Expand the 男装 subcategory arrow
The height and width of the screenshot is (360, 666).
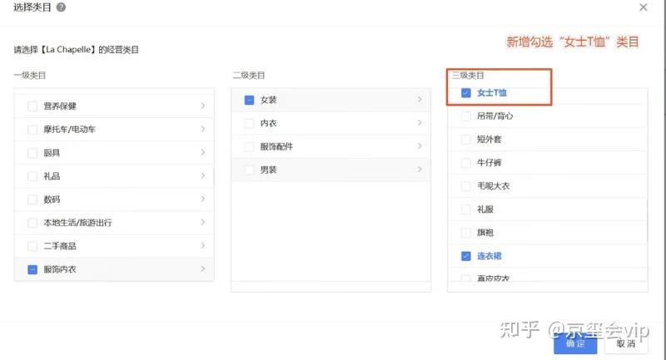click(420, 170)
